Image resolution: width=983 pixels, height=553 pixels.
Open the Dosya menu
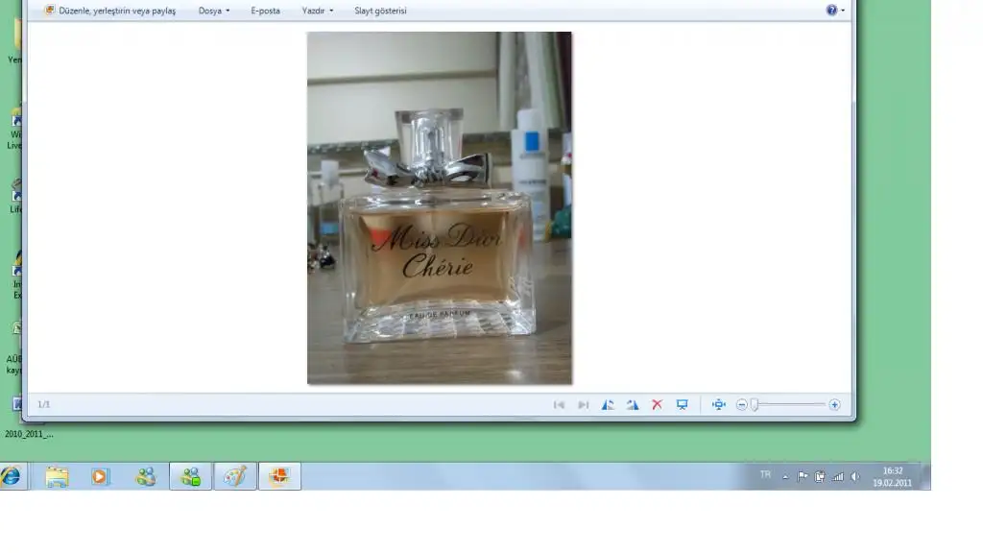pyautogui.click(x=214, y=11)
